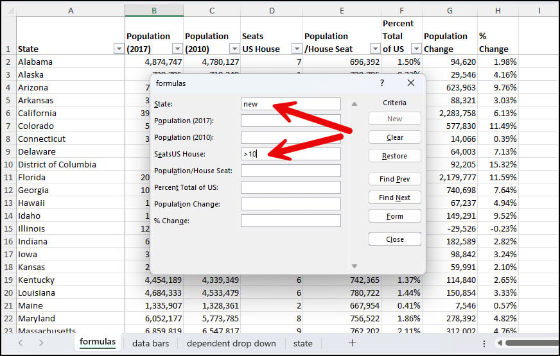
Task: Click the Alabama cell
Action: (x=71, y=62)
